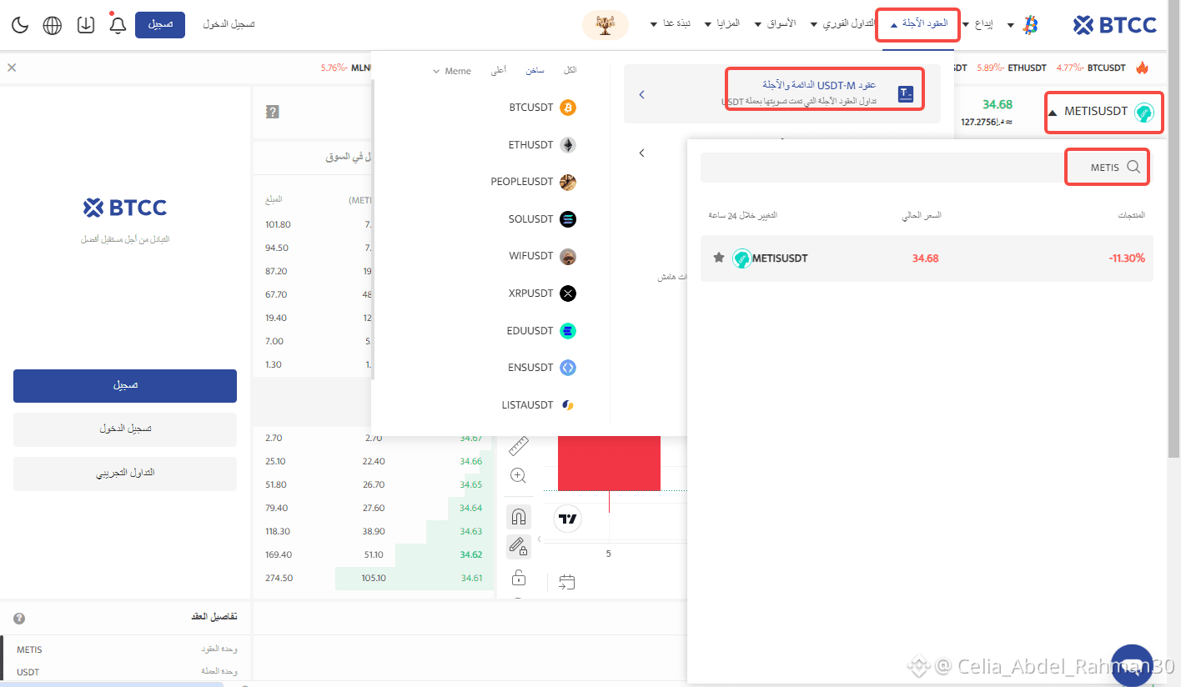Toggle stay in drawing mode pencil-lock
This screenshot has width=1181, height=687.
click(x=518, y=546)
